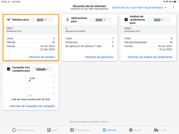Open the Prescripciones tab
Image resolution: width=179 pixels, height=134 pixels.
[x=80, y=130]
